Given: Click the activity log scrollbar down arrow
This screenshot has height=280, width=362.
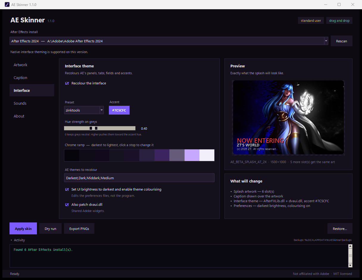Looking at the screenshot, I should tap(350, 265).
